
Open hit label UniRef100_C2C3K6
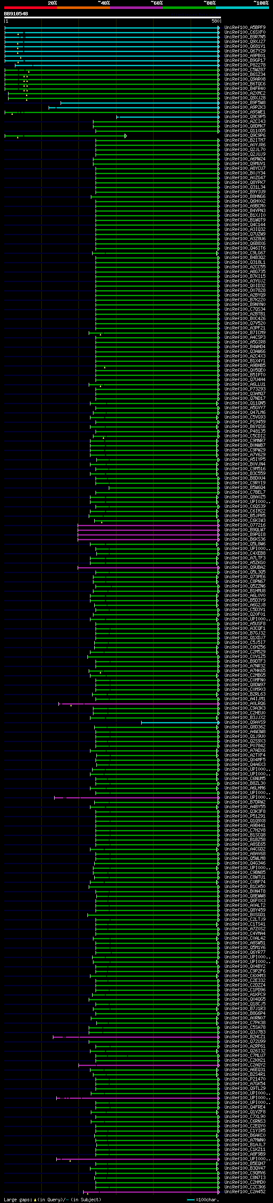point(245,1187)
